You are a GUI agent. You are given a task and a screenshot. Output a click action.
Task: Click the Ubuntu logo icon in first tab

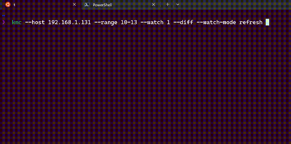coord(8,5)
